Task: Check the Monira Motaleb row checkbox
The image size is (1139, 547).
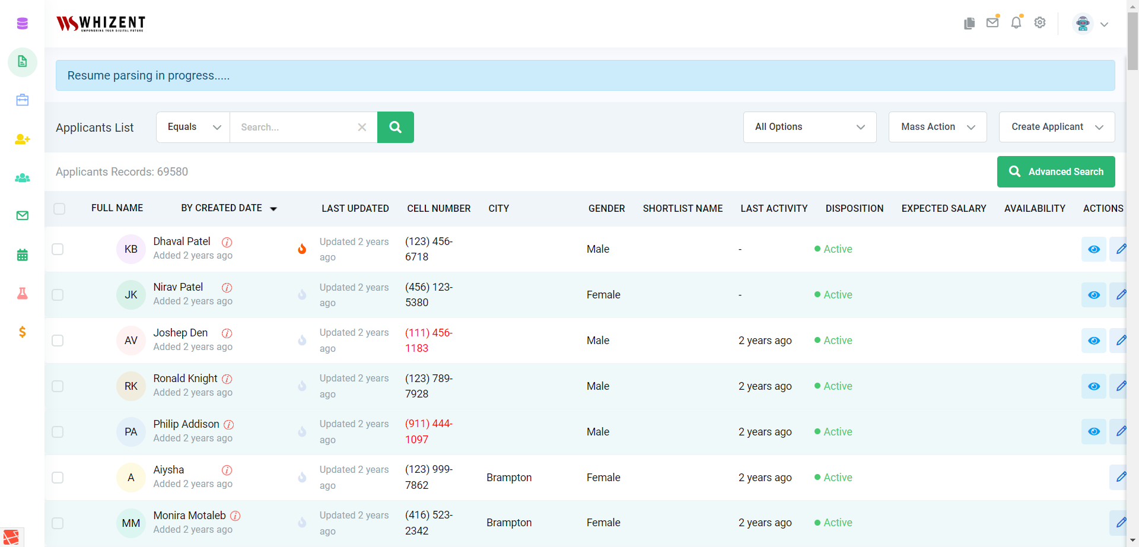Action: coord(58,523)
